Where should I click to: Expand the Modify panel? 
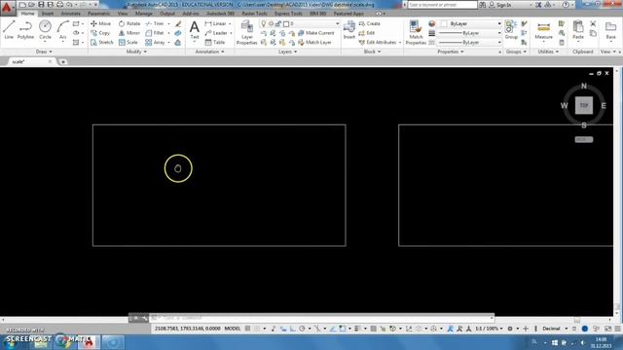[x=136, y=52]
